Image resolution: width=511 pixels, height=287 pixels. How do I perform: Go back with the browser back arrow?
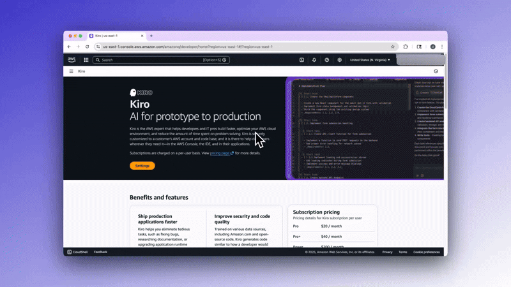tap(69, 47)
